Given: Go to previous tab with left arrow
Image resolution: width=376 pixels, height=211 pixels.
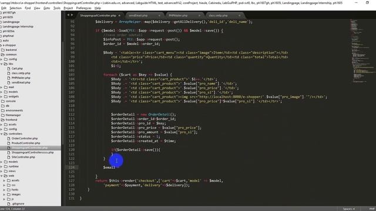Looking at the screenshot, I should (68, 15).
